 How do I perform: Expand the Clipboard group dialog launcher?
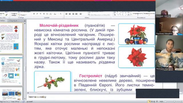tap(9, 18)
